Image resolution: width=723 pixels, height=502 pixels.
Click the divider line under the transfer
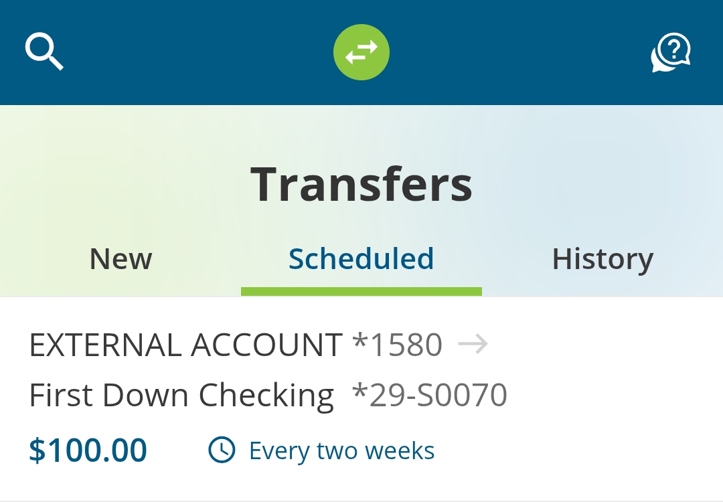coord(361,500)
